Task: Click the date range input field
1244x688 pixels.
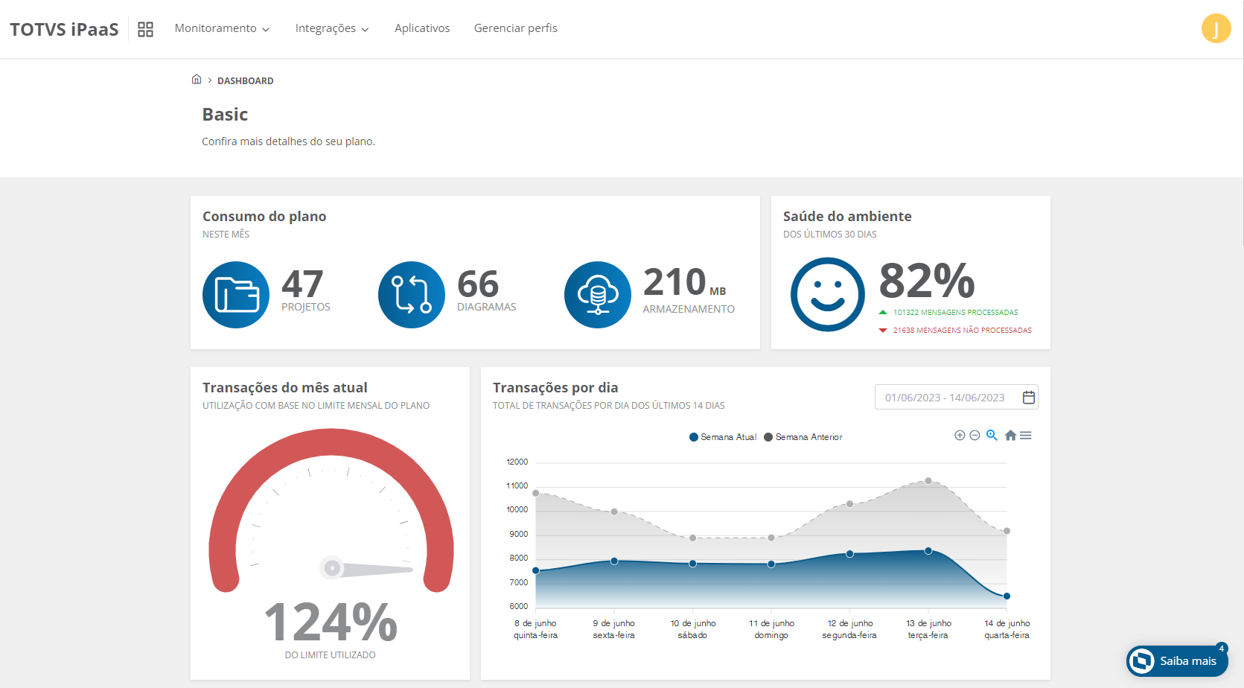Action: 944,398
